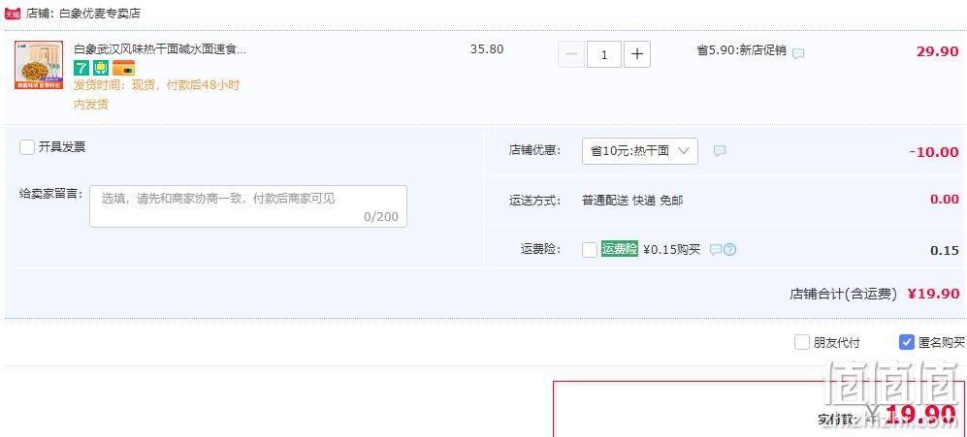Uncheck the 匿名购买 checkbox
Viewport: 967px width, 437px height.
[906, 342]
